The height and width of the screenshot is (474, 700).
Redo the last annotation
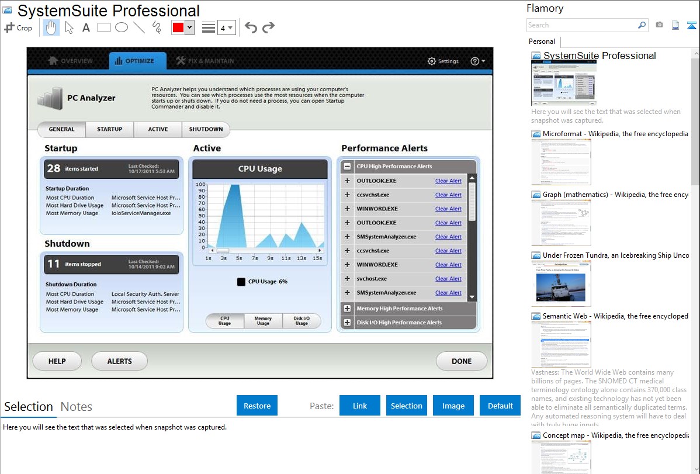point(268,27)
